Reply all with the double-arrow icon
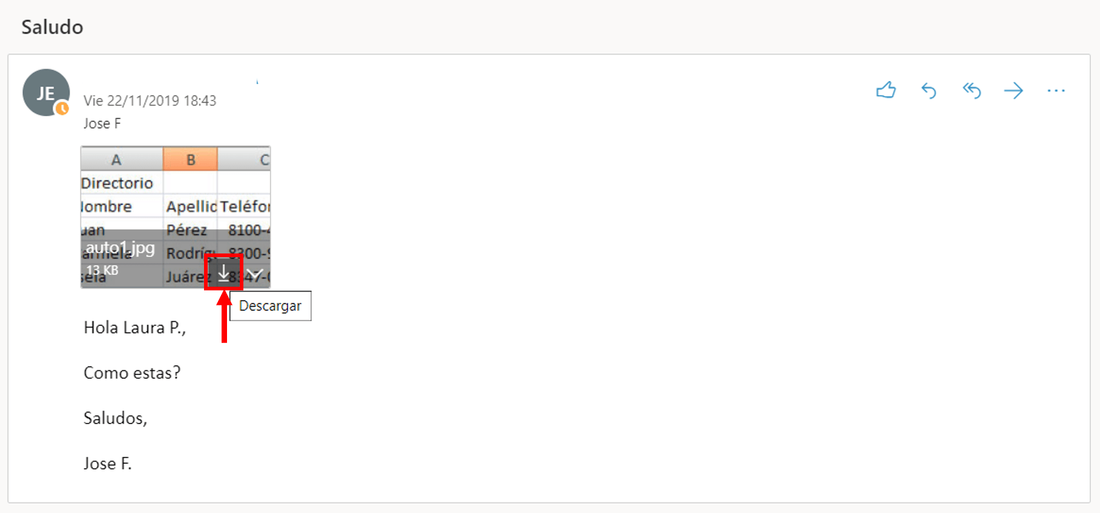This screenshot has height=513, width=1100. pyautogui.click(x=972, y=91)
